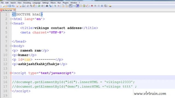Click the 'vikings12333' string on line 16
Image resolution: width=175 pixels, height=98 pixels.
pyautogui.click(x=118, y=82)
